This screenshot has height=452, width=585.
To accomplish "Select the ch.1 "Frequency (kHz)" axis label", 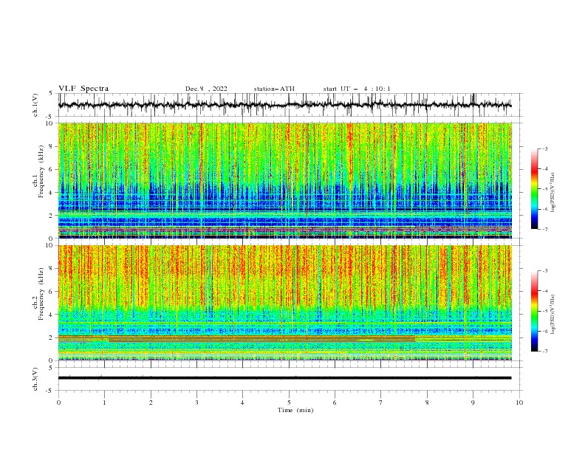I will (41, 172).
